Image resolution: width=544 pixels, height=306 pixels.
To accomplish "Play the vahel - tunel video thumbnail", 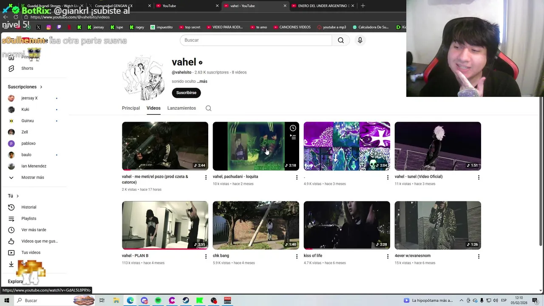I will pyautogui.click(x=438, y=146).
